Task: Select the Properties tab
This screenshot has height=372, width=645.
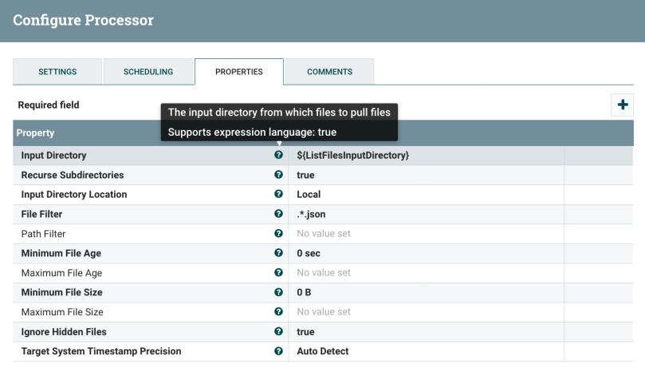Action: coord(239,72)
